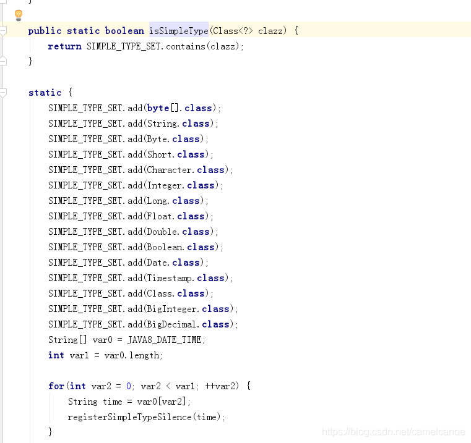471x443 pixels.
Task: Click the add(Float.class) line
Action: pos(131,216)
